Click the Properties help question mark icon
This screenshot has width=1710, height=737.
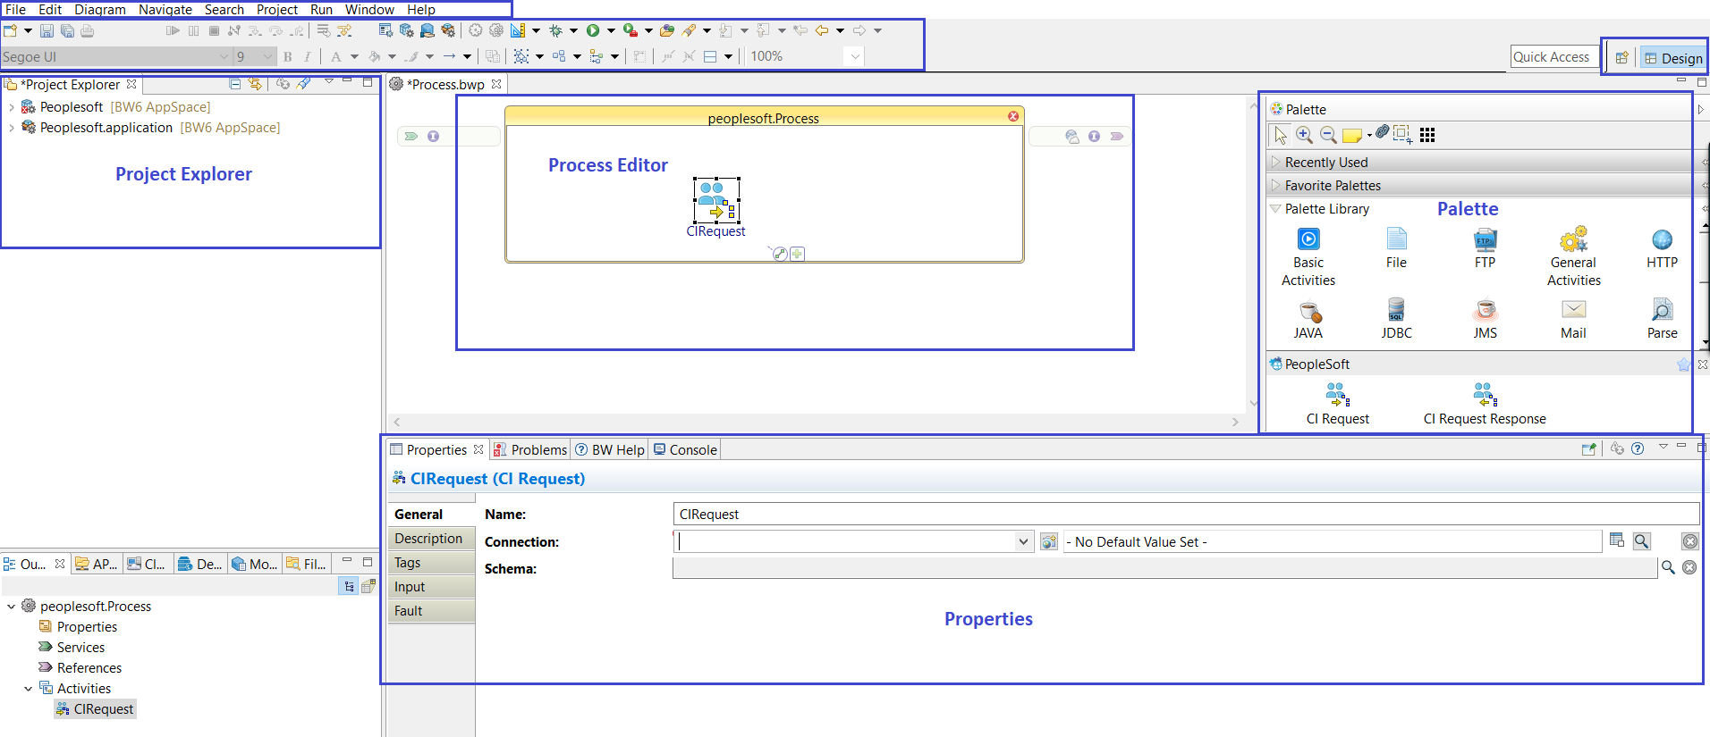[1638, 449]
